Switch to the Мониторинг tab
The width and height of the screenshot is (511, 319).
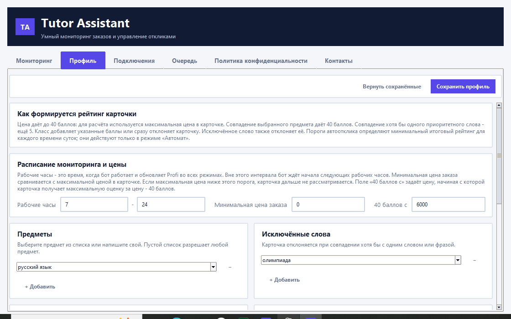(x=34, y=61)
